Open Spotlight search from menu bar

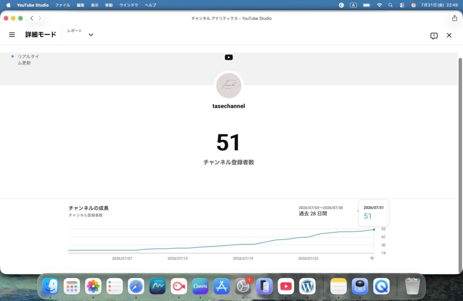point(390,5)
